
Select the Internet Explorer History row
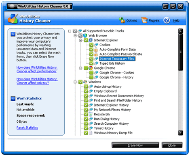tap(111, 105)
